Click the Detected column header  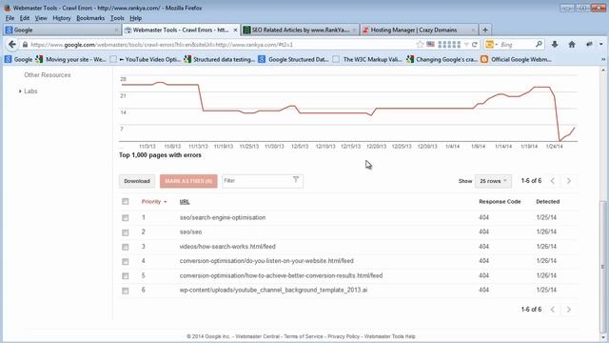pyautogui.click(x=548, y=202)
